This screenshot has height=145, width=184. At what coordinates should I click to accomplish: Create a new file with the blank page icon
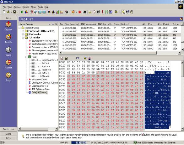[x=4, y=12]
